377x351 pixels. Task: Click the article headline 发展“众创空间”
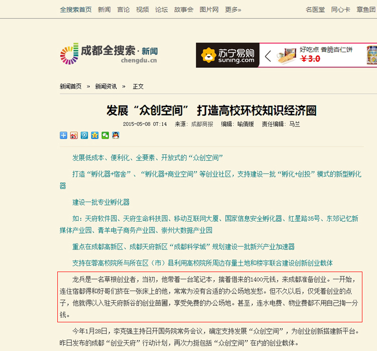click(x=211, y=111)
